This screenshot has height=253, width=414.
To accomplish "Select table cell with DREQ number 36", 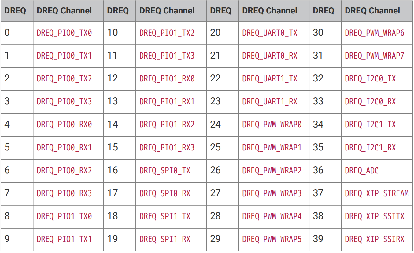I will click(325, 171).
